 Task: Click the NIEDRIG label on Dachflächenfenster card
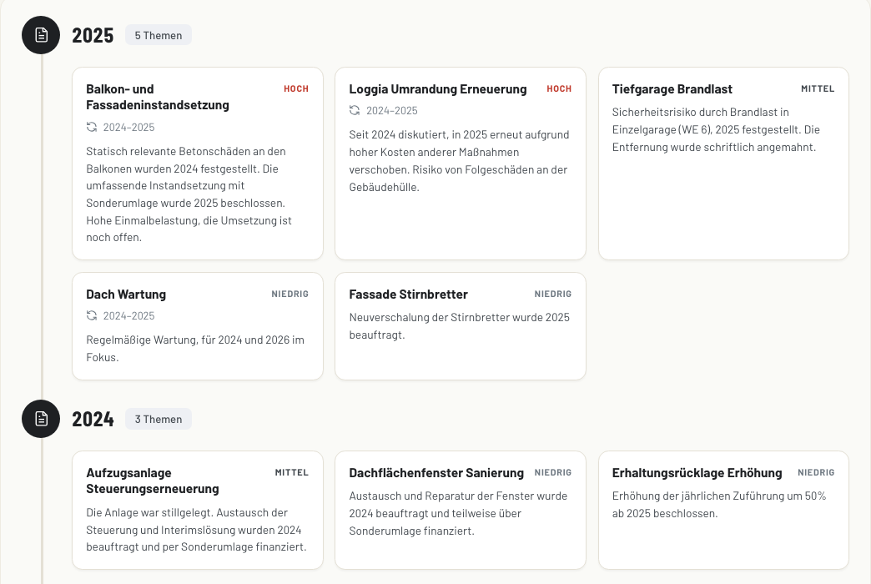point(552,472)
